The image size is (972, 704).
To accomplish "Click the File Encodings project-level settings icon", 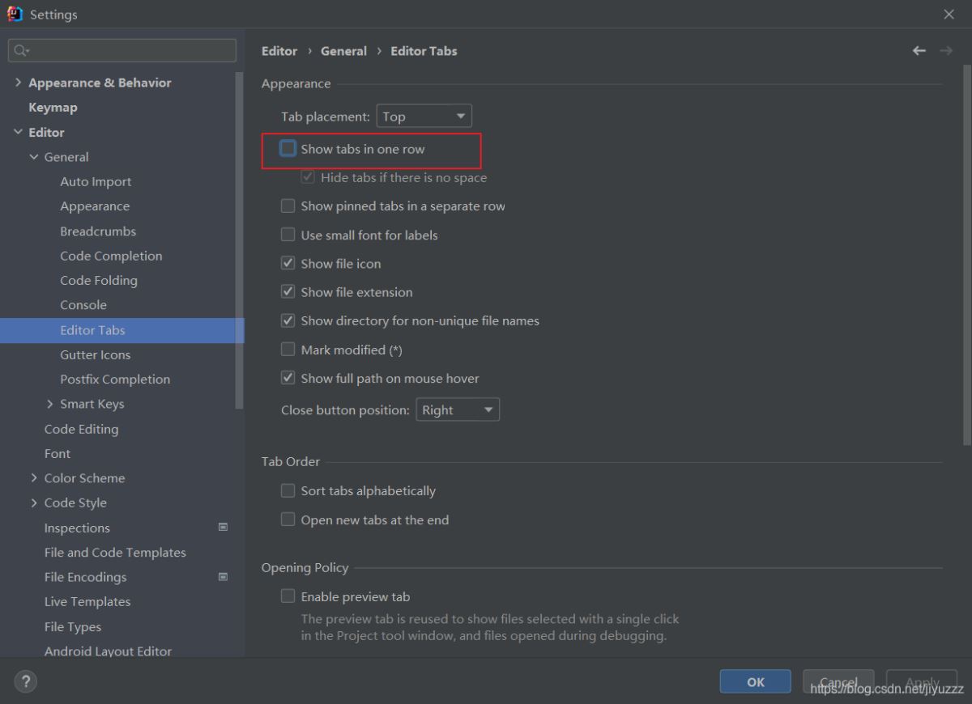I will tap(224, 577).
